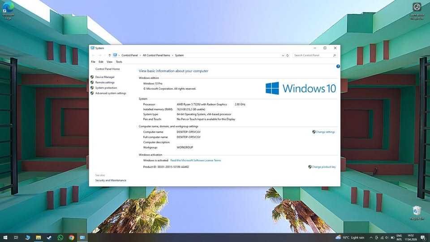
Task: Select the Recycle Bin desktop icon
Action: [x=417, y=213]
